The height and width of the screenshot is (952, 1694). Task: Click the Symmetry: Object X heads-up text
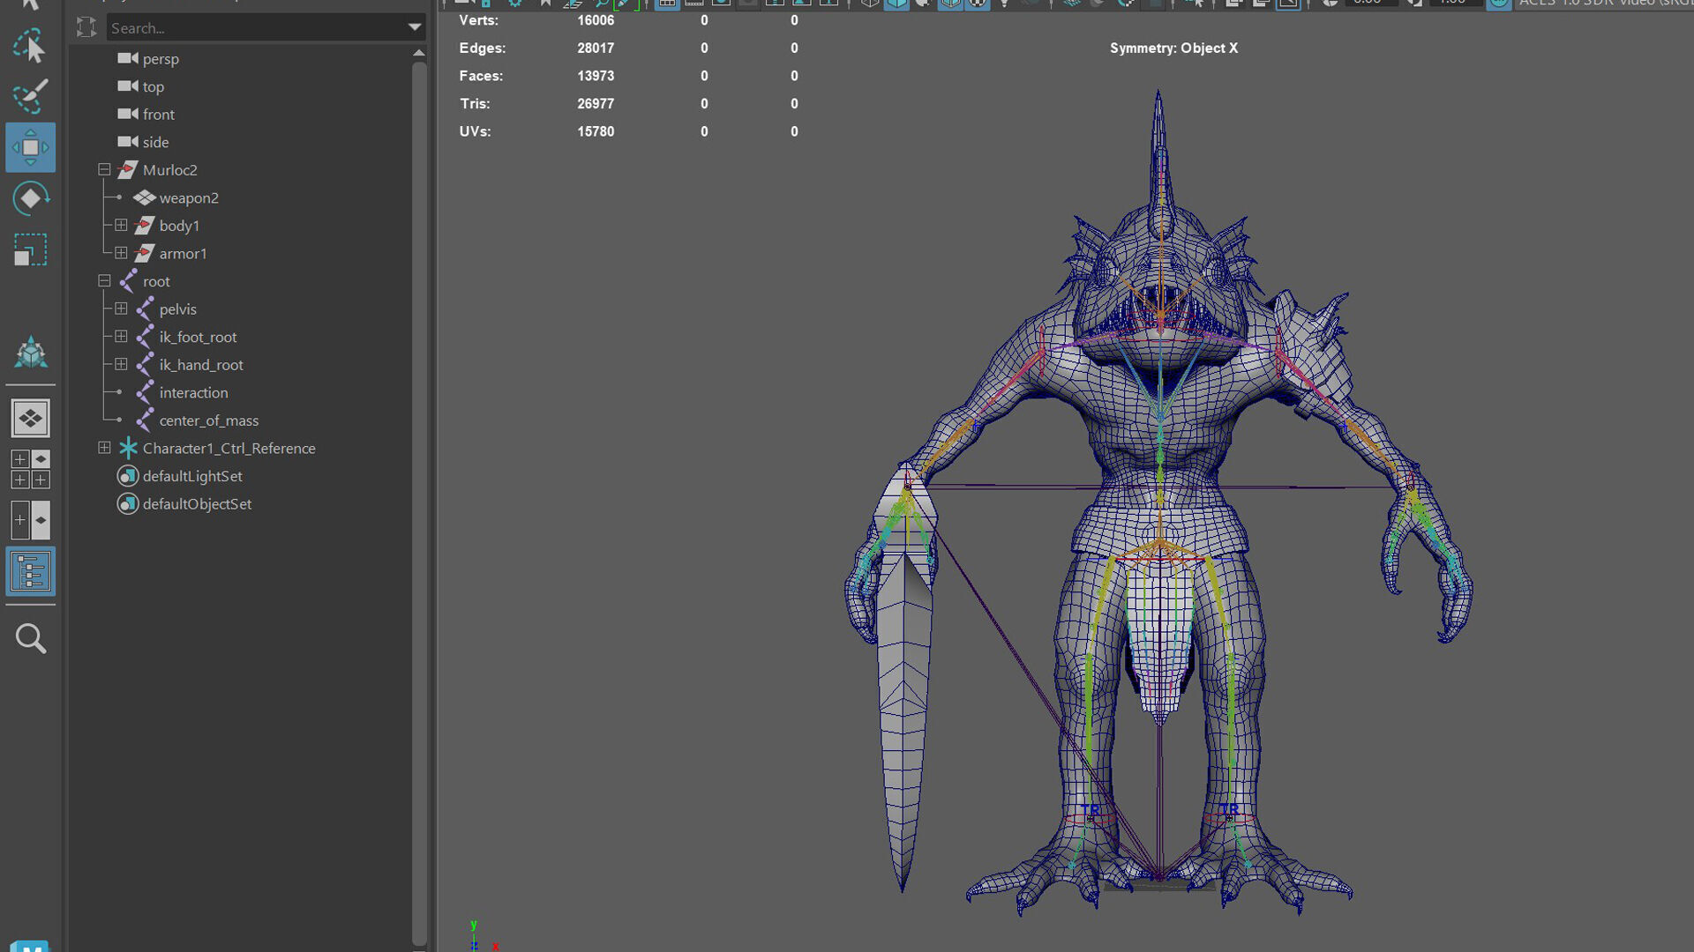(1173, 48)
